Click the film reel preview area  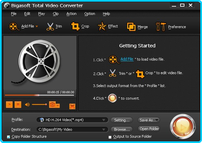[40, 63]
